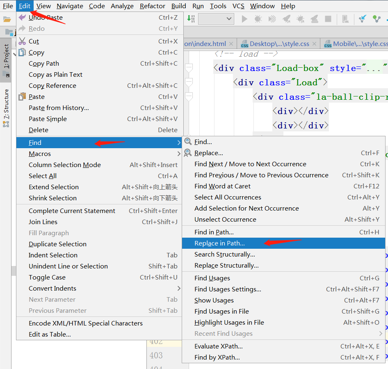Click the open folder icon in the toolbar
Image resolution: width=388 pixels, height=369 pixels.
(7, 19)
